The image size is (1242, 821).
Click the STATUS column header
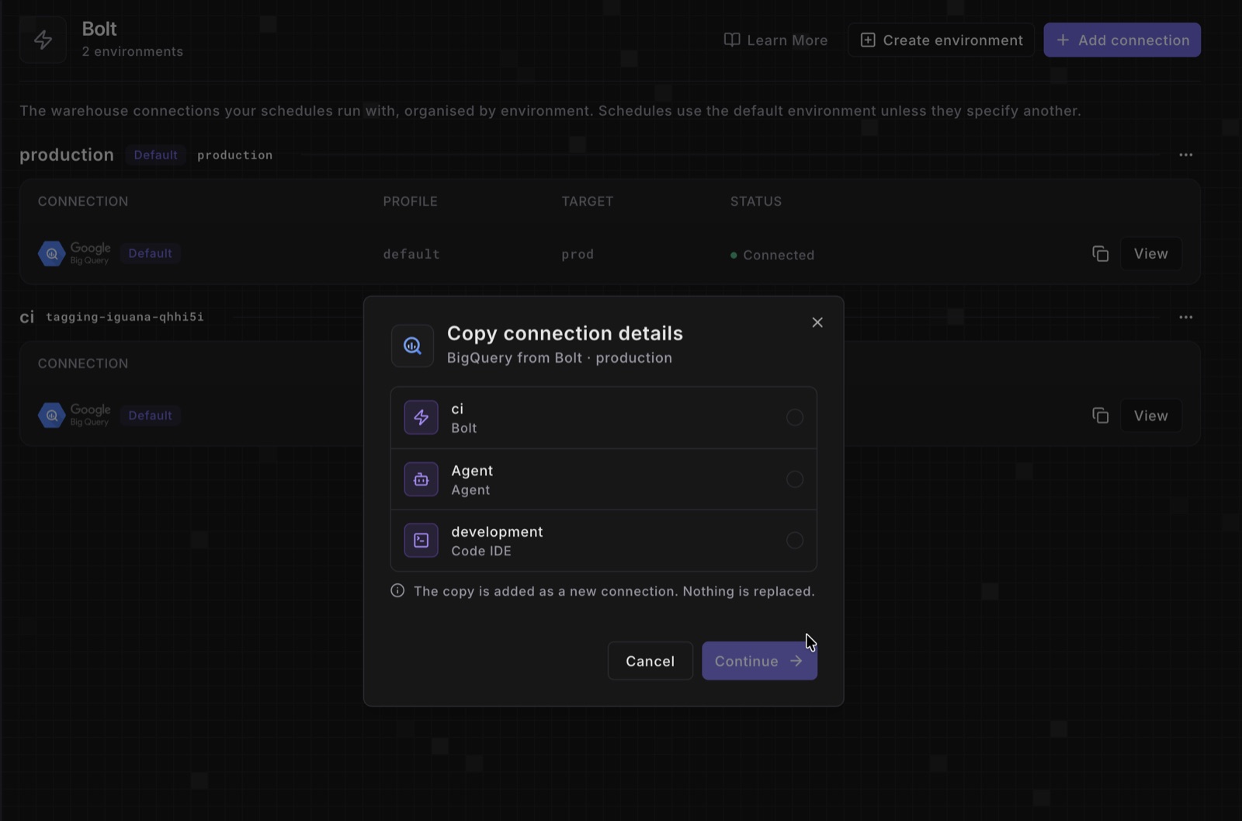pyautogui.click(x=755, y=201)
